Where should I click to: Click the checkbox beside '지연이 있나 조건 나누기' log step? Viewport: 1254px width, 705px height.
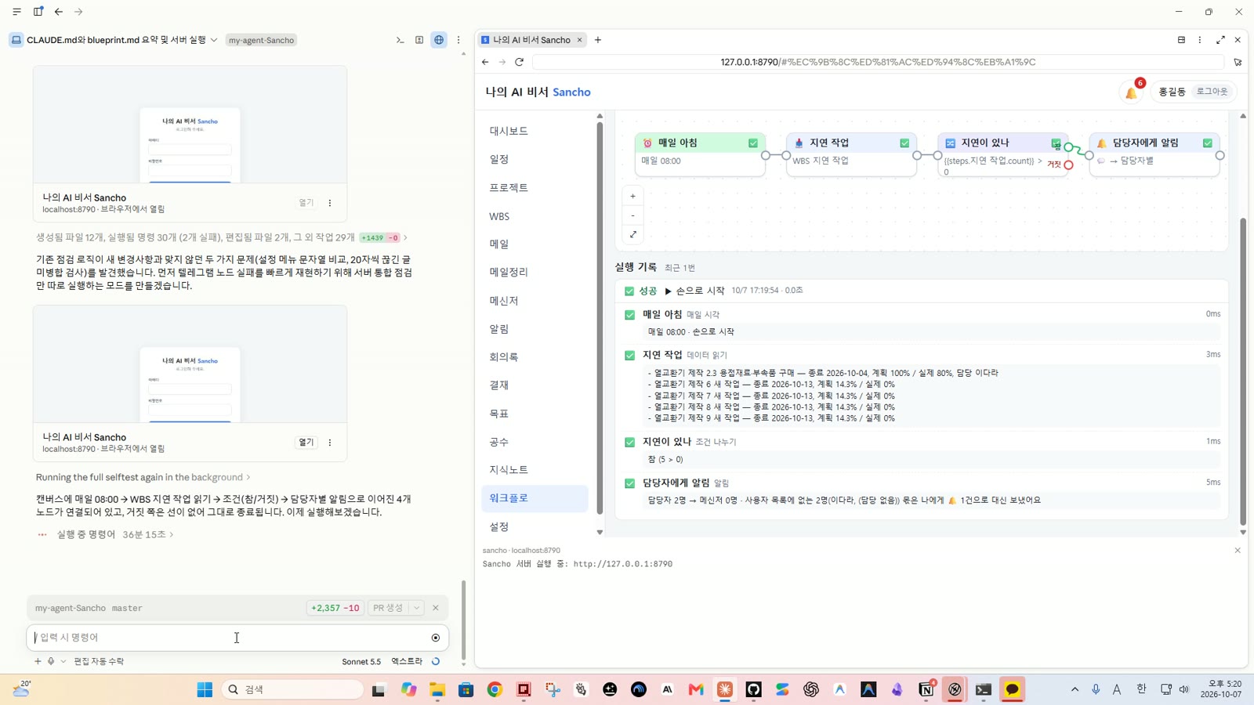pyautogui.click(x=629, y=443)
